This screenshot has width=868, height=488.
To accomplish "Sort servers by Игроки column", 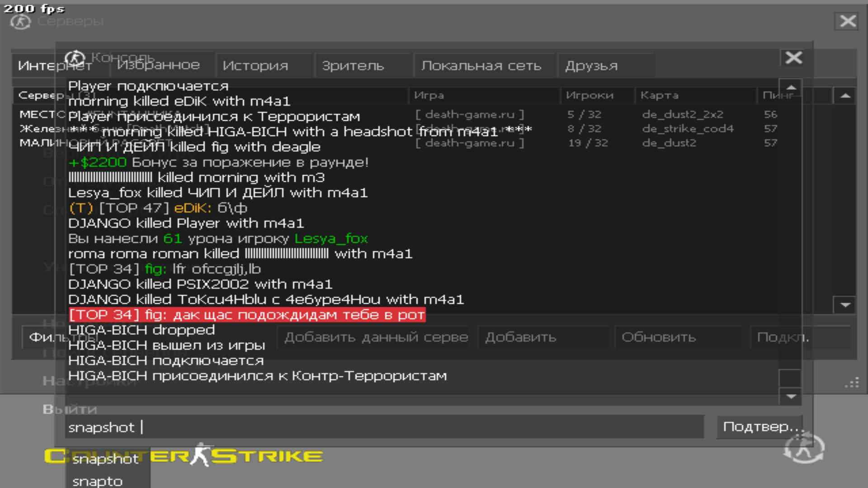I will pos(597,95).
